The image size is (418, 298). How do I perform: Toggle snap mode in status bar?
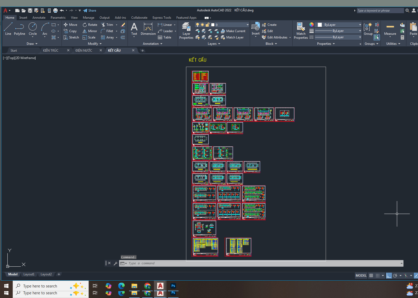click(378, 276)
